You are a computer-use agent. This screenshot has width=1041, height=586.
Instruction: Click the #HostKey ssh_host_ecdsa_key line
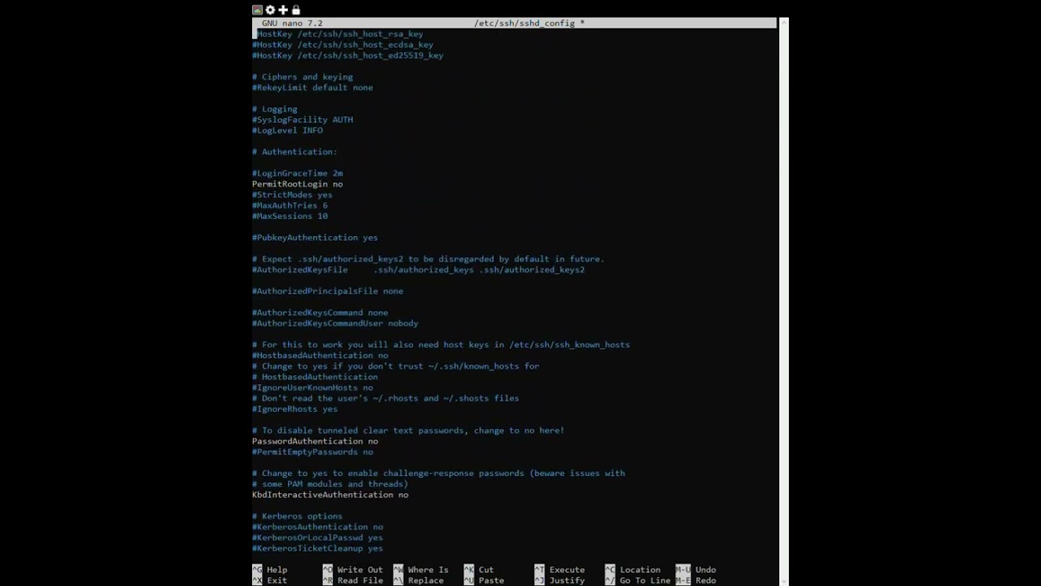[342, 45]
